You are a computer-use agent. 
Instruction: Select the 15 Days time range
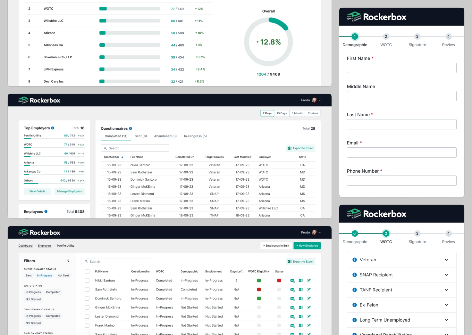[282, 113]
